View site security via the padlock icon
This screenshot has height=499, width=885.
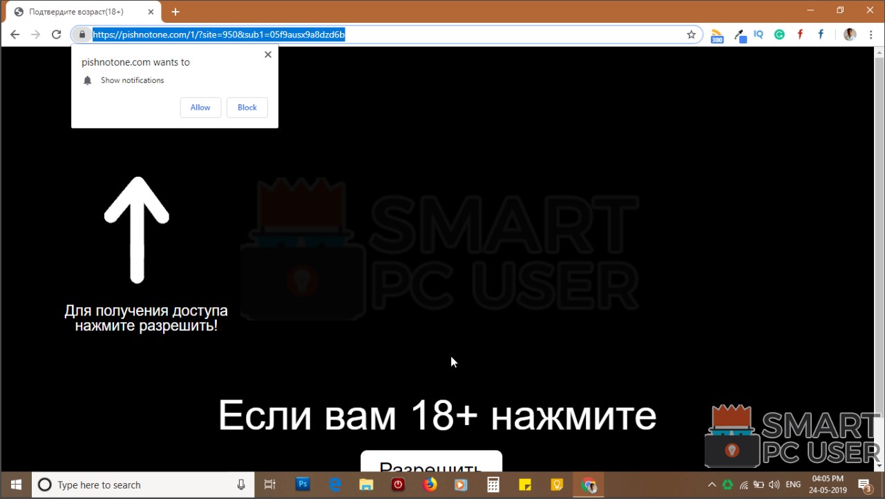pyautogui.click(x=82, y=34)
